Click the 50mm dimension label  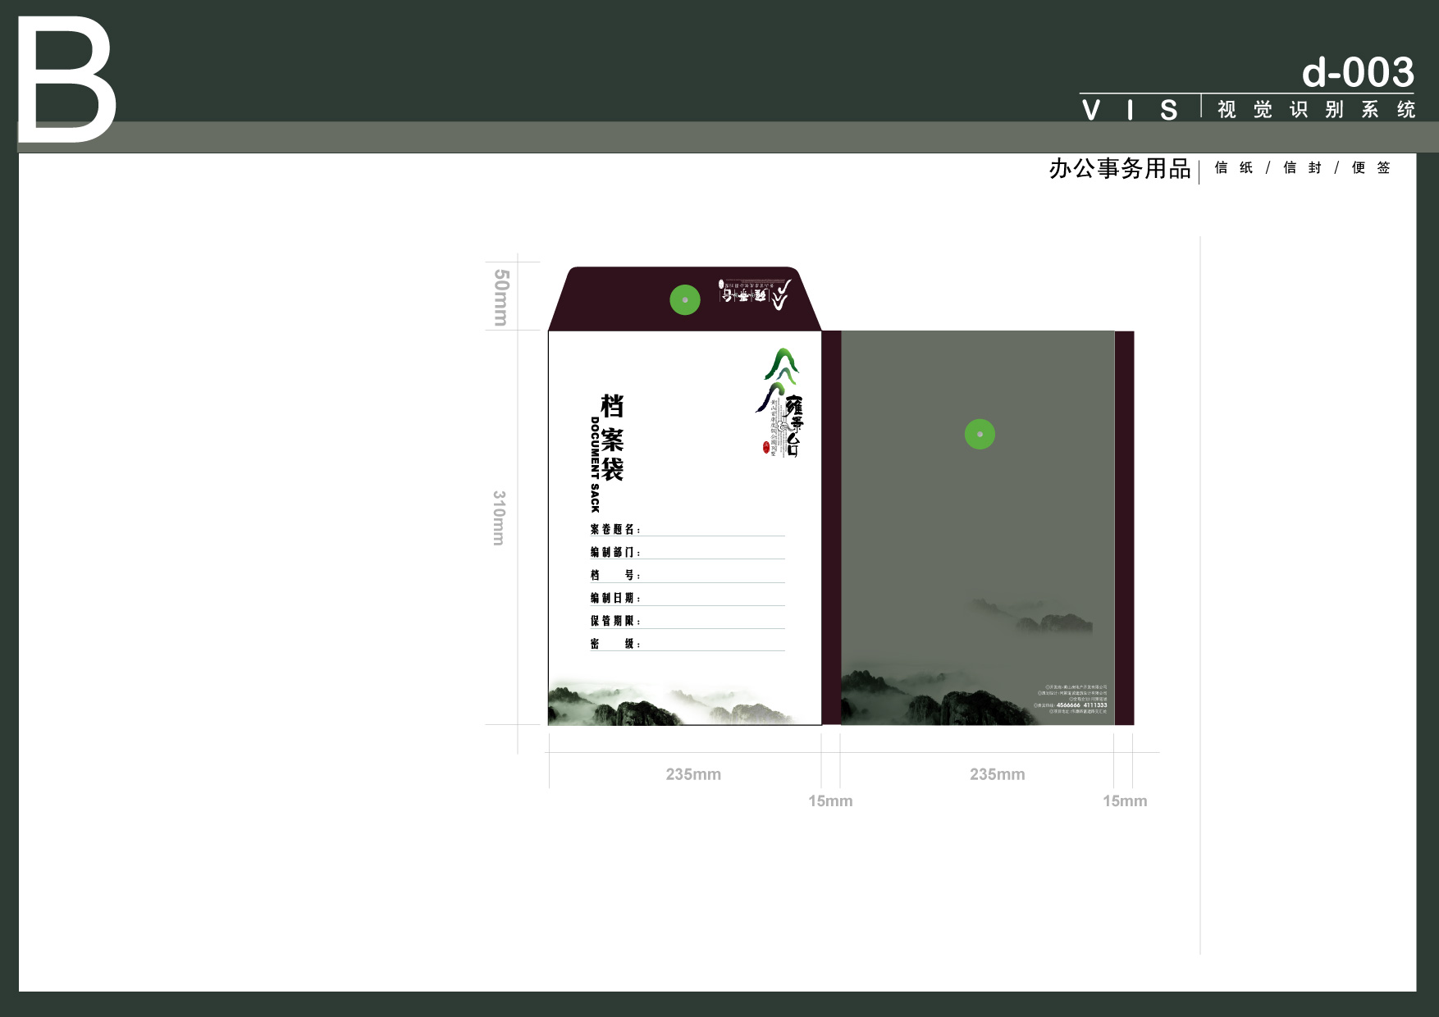pyautogui.click(x=500, y=297)
